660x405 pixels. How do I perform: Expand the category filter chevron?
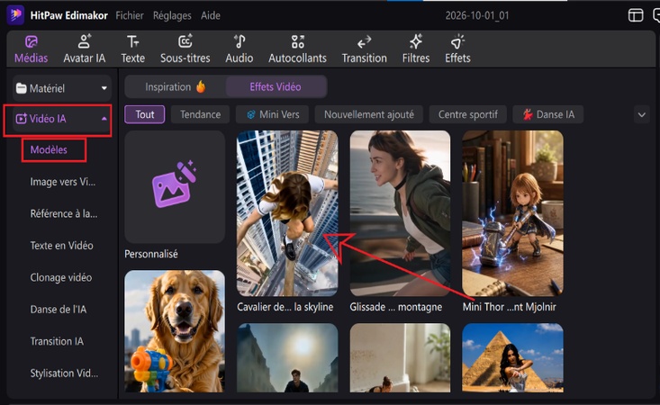[641, 115]
